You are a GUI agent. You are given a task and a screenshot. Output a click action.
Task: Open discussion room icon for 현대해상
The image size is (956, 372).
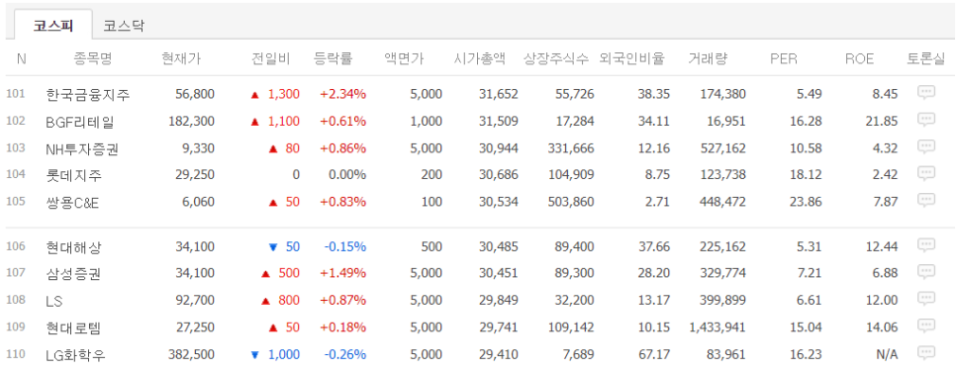pyautogui.click(x=926, y=245)
